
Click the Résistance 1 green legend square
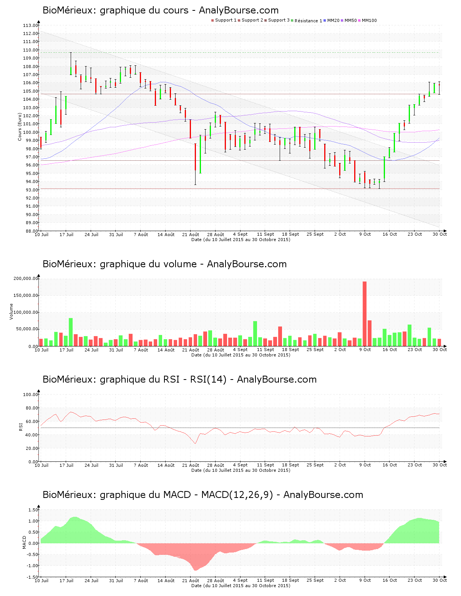click(292, 20)
